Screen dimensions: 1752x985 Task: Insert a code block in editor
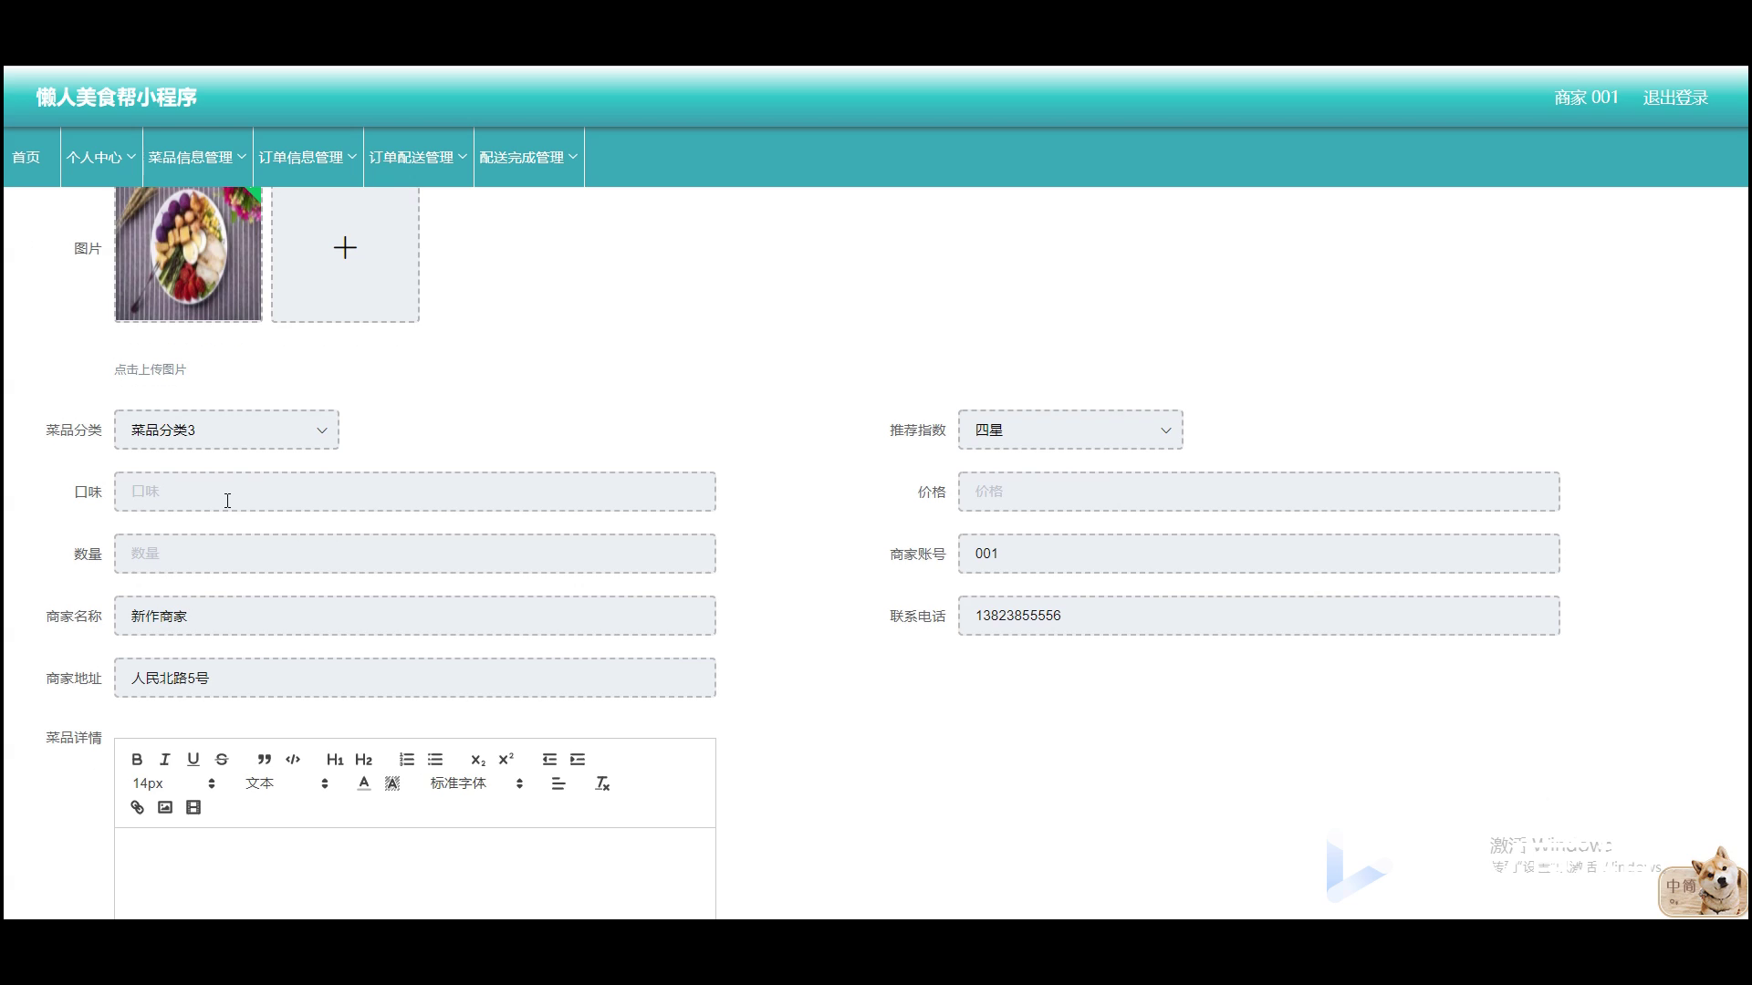pyautogui.click(x=293, y=759)
